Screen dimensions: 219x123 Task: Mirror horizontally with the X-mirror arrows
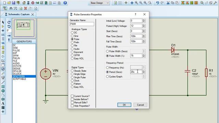click(x=9, y=36)
